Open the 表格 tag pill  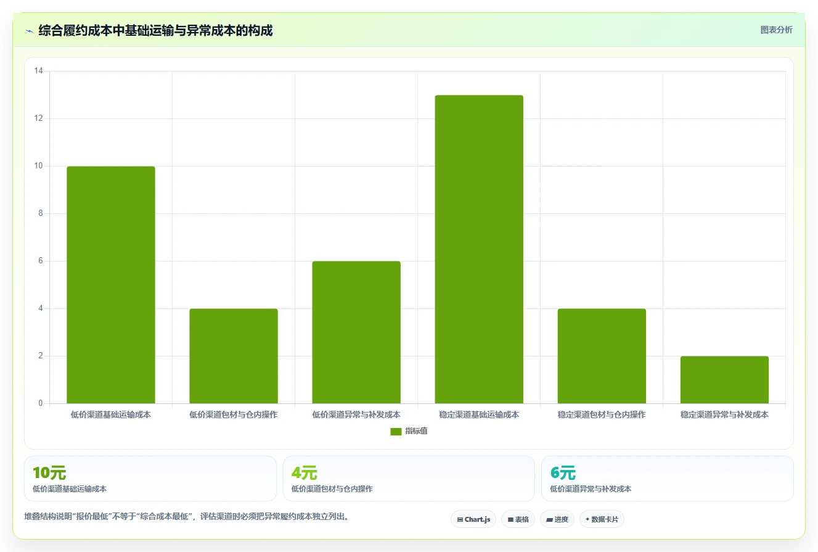(x=518, y=519)
